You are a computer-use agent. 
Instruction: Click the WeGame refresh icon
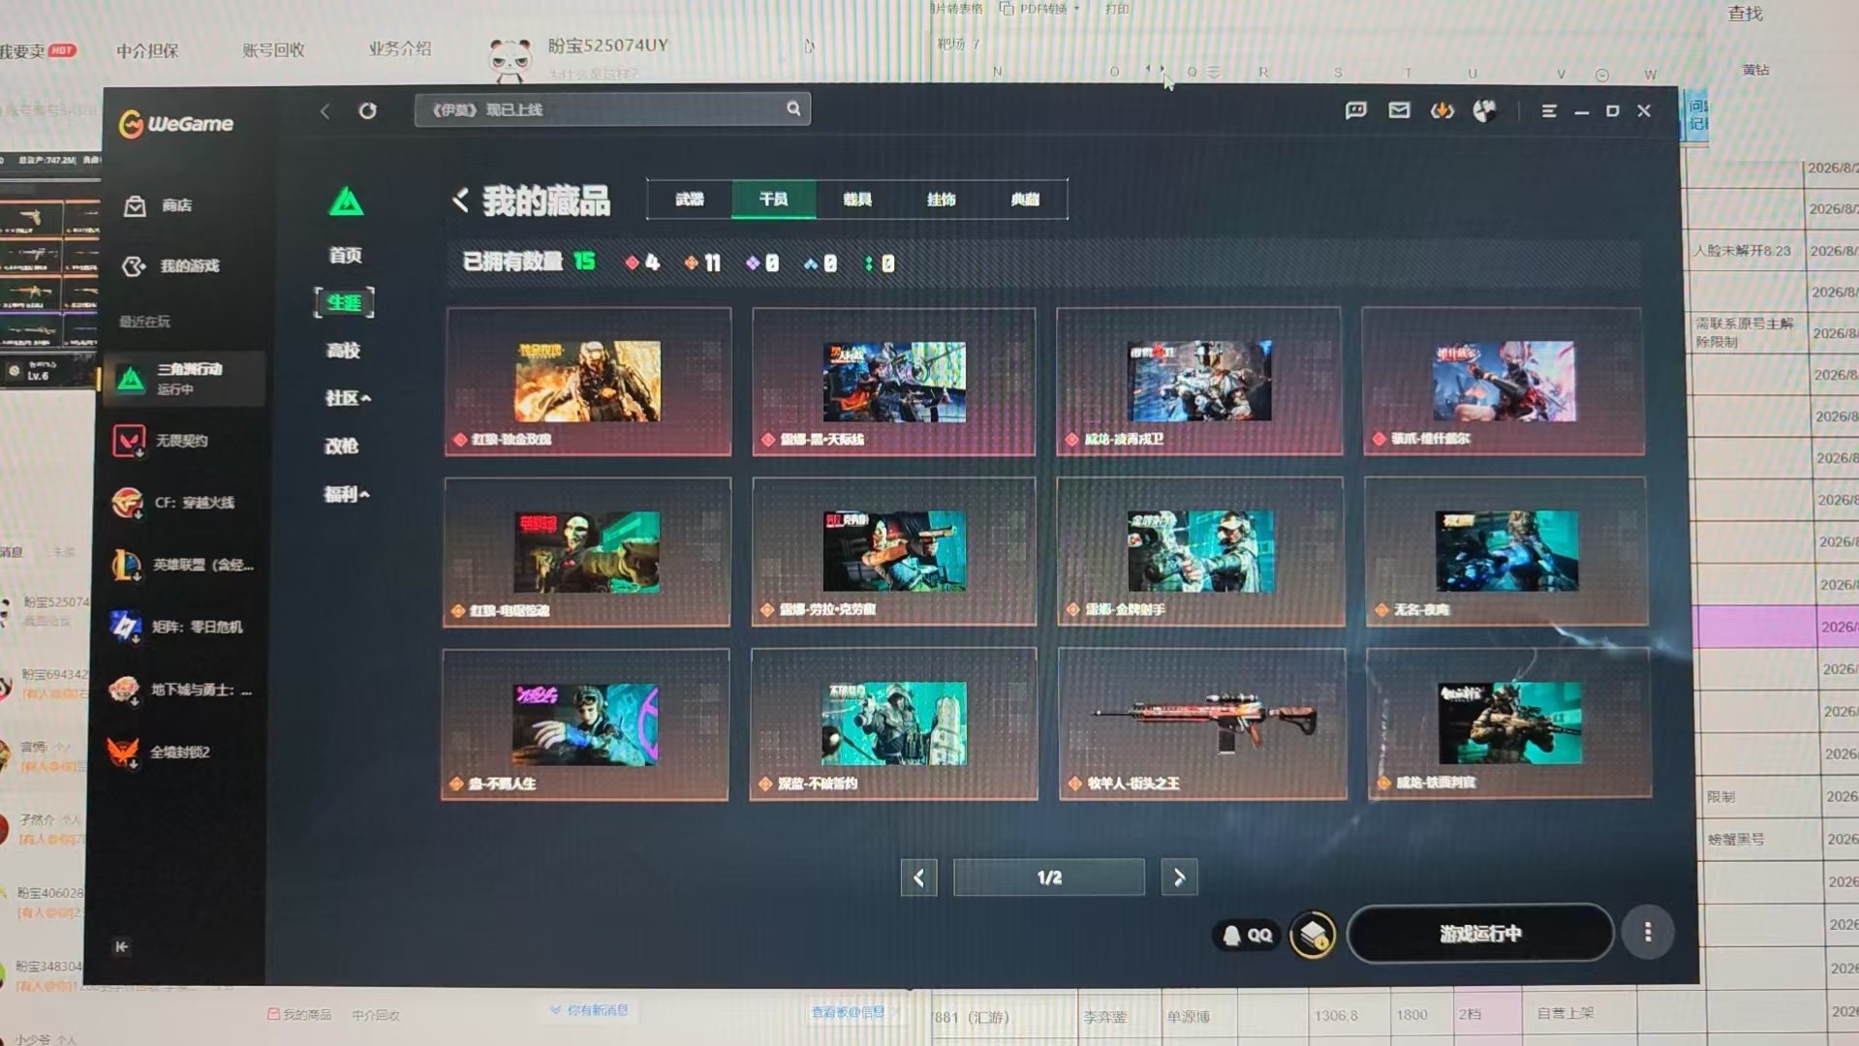(x=367, y=110)
